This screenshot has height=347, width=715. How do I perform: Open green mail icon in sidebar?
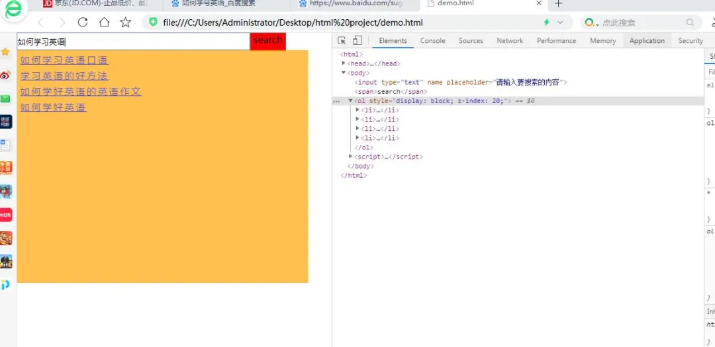5,99
